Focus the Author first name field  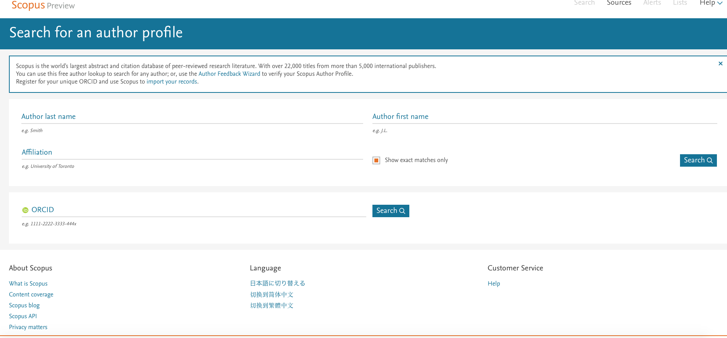tap(545, 117)
